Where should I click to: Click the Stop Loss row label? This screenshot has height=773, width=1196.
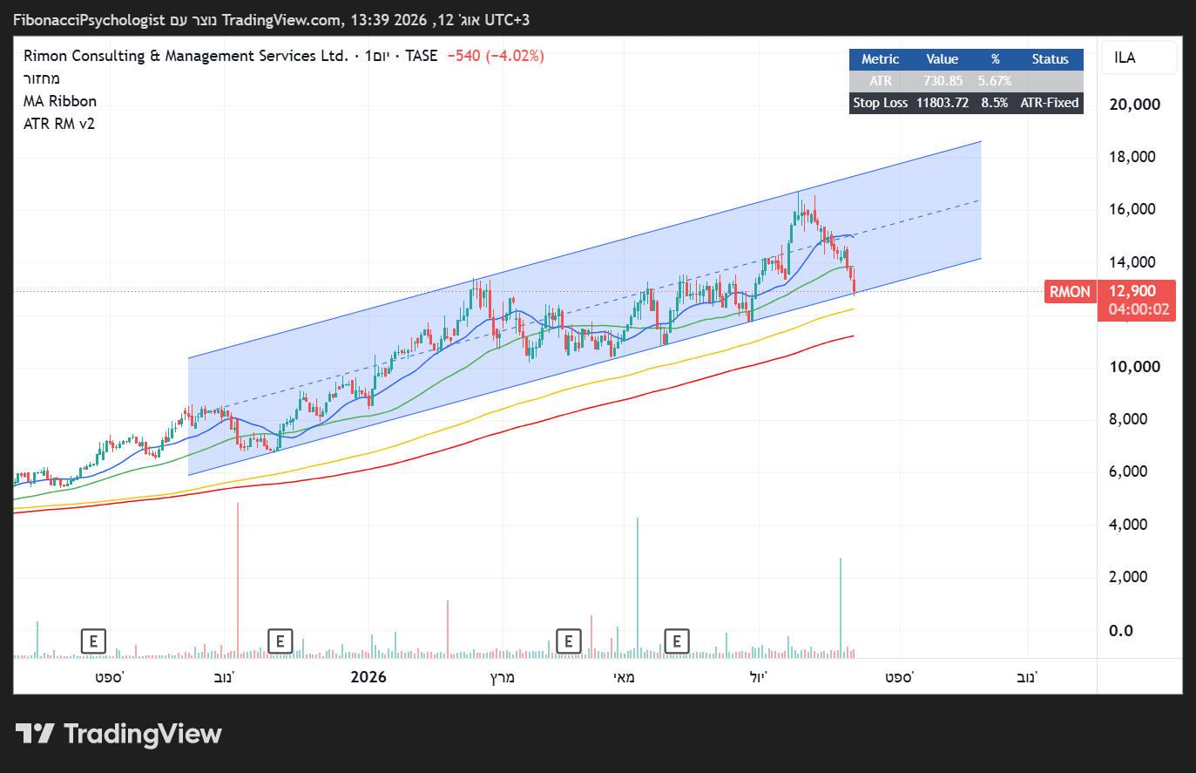[x=881, y=103]
